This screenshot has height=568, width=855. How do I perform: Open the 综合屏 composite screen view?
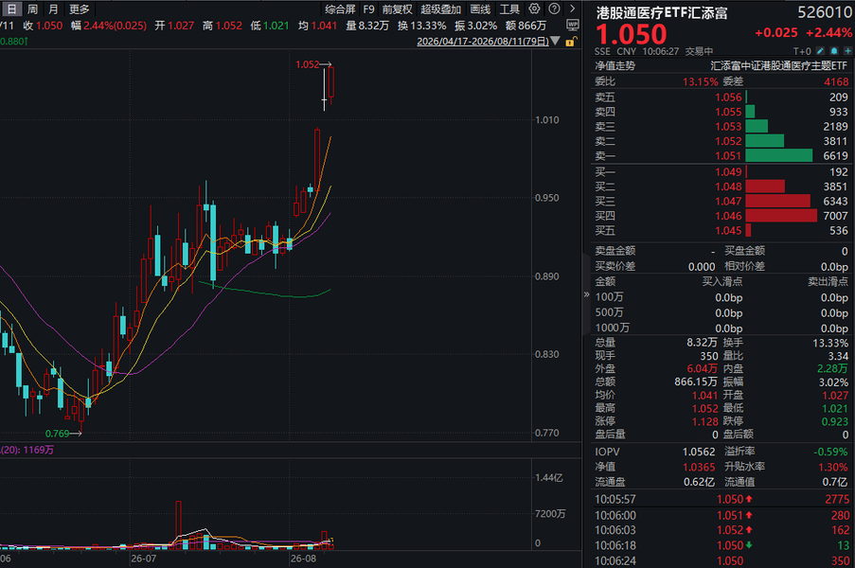340,9
